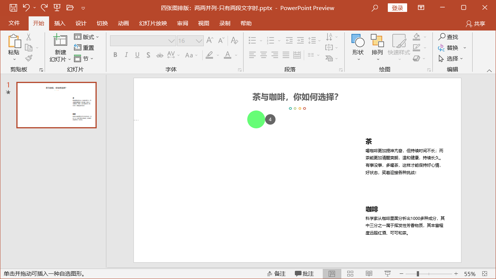The height and width of the screenshot is (279, 496).
Task: Switch to slide sorter view
Action: click(350, 274)
